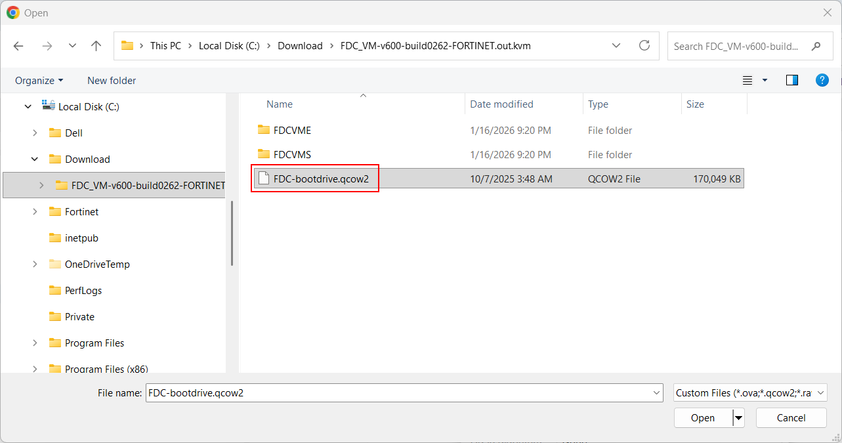Open the FDCVME folder
842x443 pixels.
coord(292,131)
